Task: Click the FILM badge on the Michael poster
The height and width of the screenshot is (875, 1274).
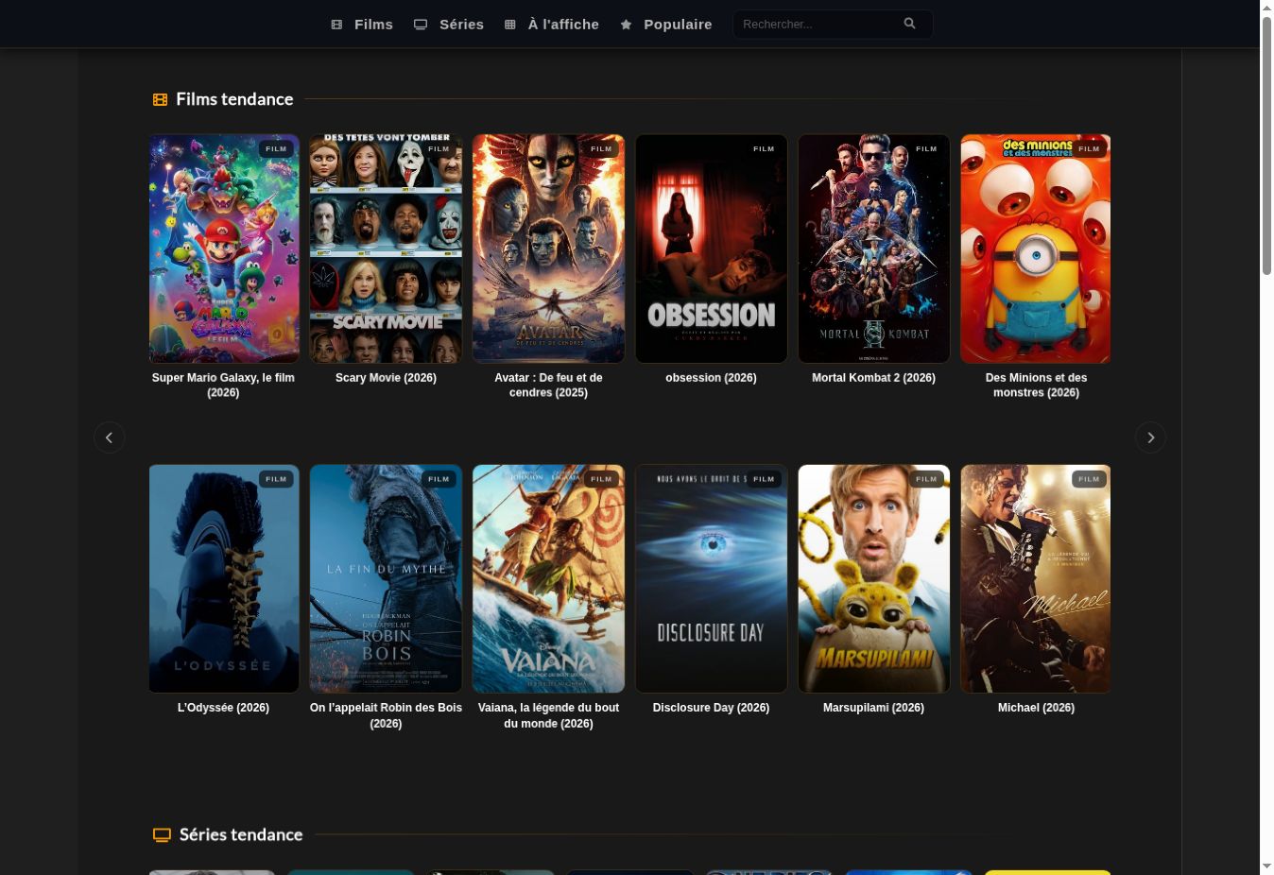Action: tap(1089, 479)
